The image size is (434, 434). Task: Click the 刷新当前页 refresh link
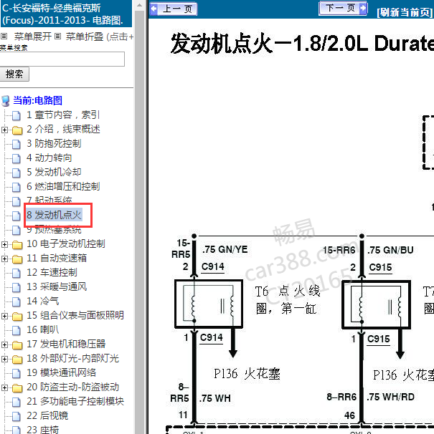tap(405, 12)
